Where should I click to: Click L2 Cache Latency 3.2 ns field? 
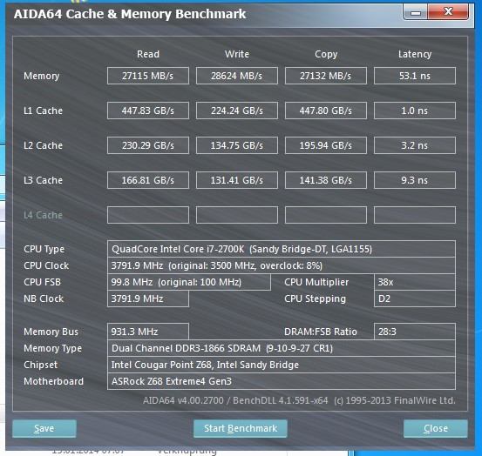coord(415,145)
